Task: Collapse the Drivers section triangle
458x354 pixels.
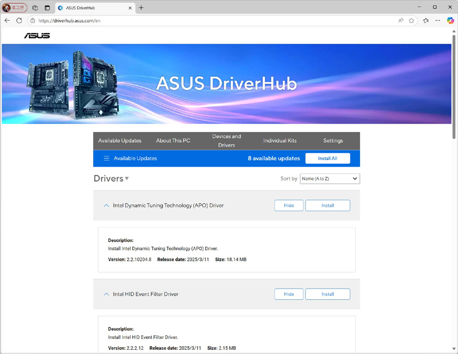Action: pos(127,179)
